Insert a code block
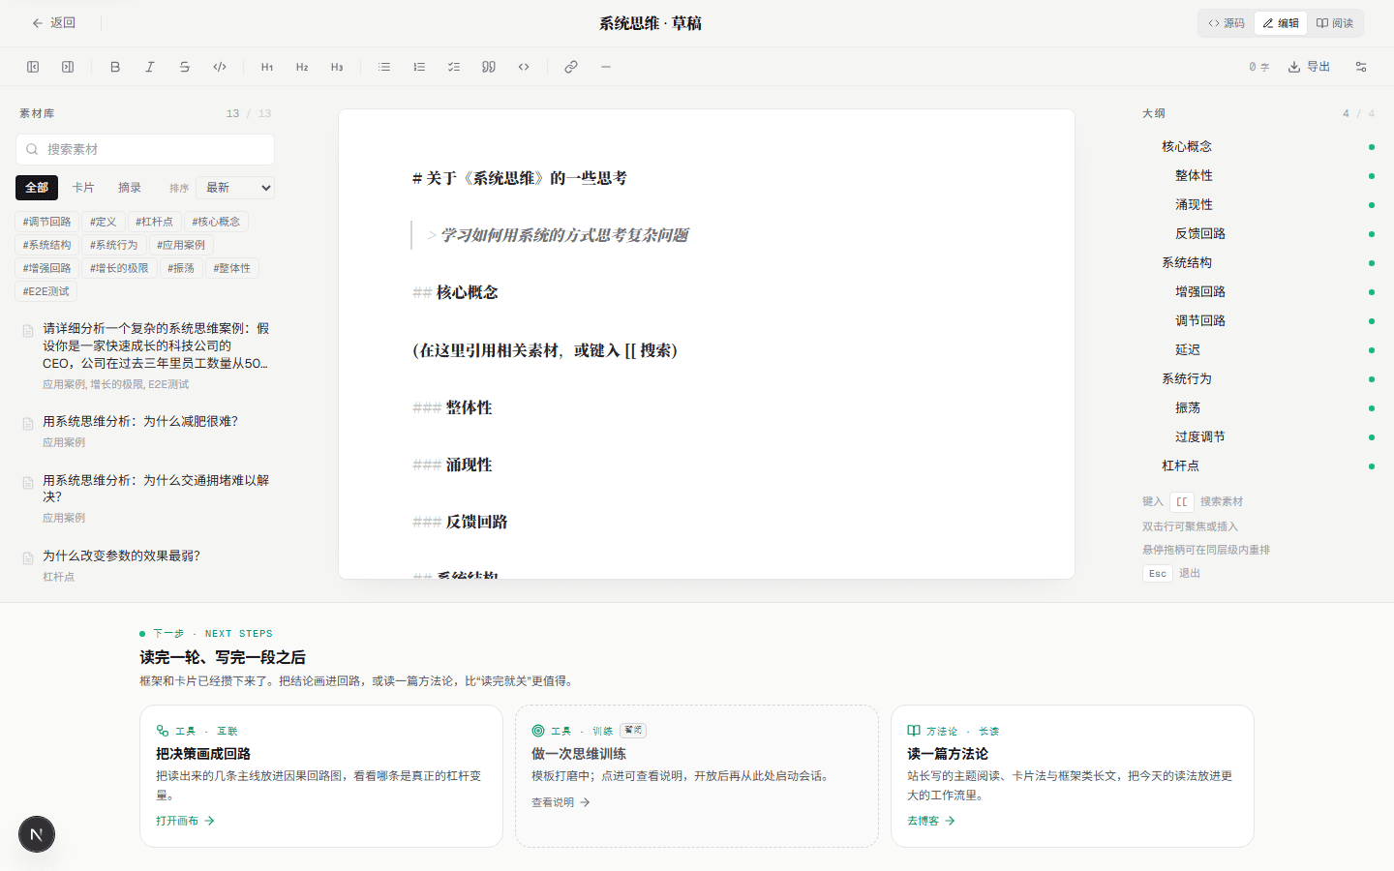Viewport: 1394px width, 871px height. [x=524, y=67]
